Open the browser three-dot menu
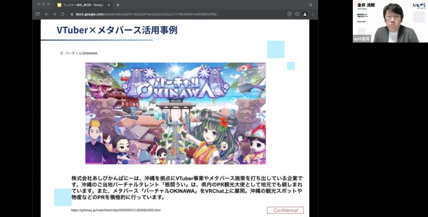 [313, 14]
